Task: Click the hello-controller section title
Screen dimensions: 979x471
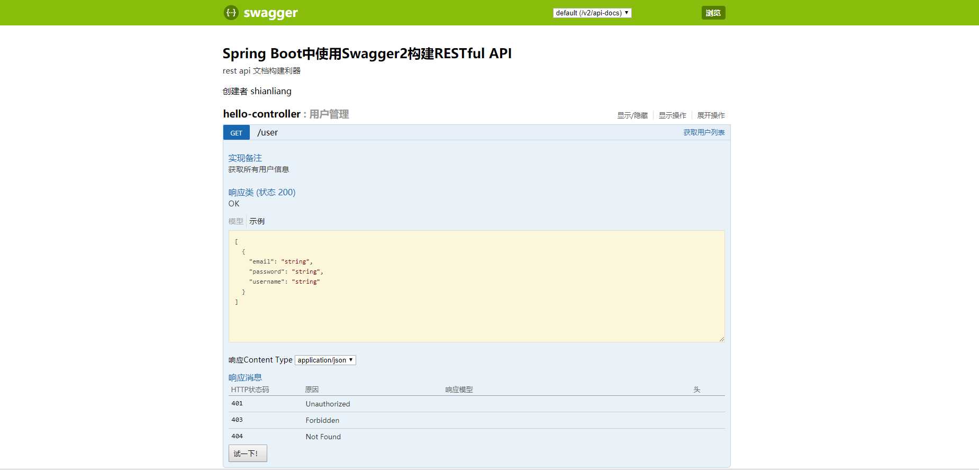Action: (x=261, y=114)
